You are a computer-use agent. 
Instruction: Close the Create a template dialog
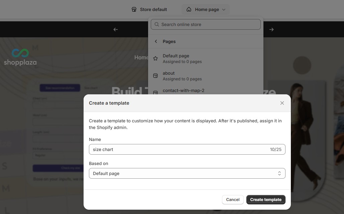coord(282,103)
